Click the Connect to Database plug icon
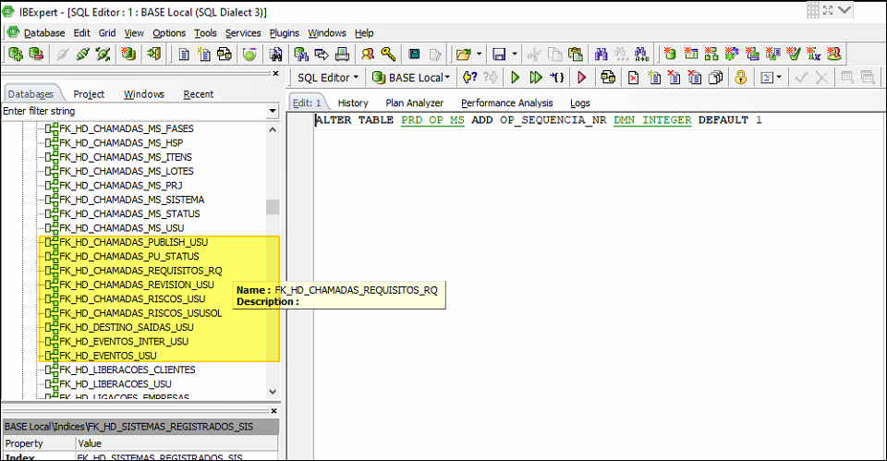887x461 pixels. pos(62,55)
